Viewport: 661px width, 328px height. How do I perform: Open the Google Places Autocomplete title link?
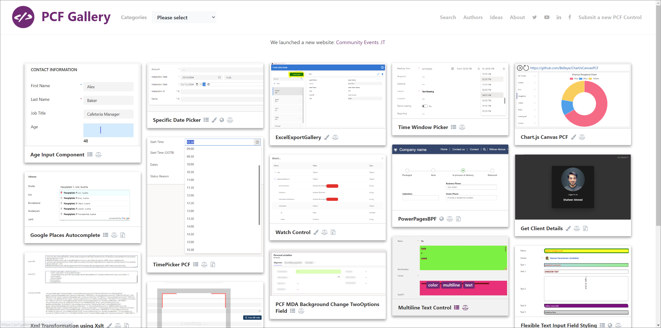point(65,235)
